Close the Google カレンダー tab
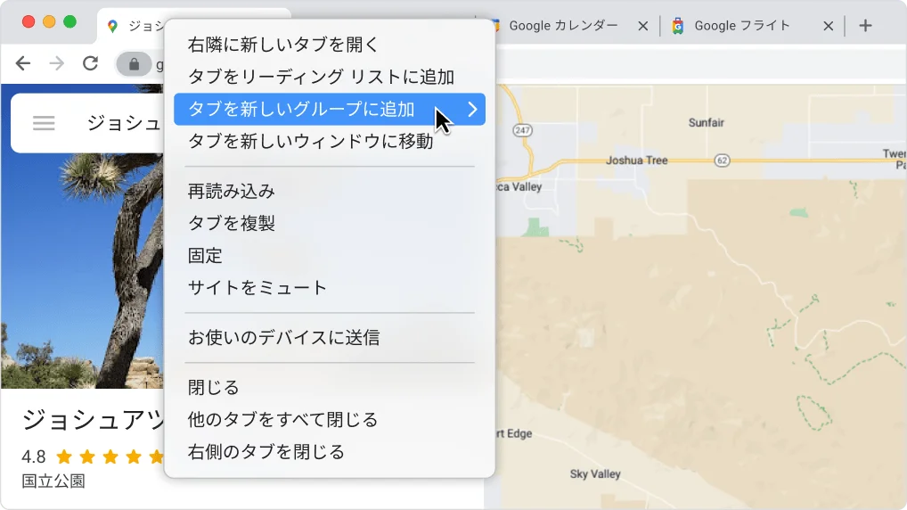907x510 pixels. tap(642, 26)
